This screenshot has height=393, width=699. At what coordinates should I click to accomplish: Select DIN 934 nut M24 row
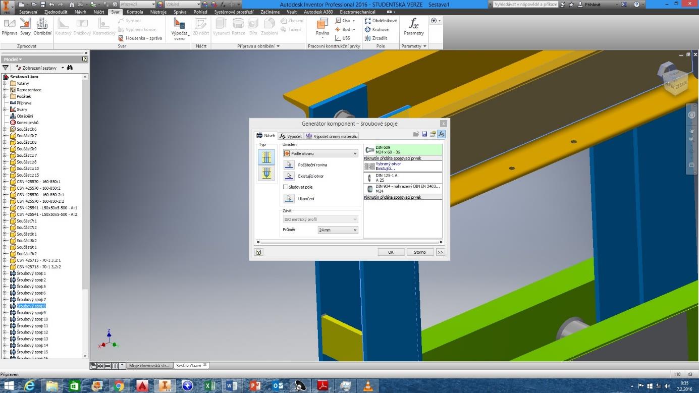click(x=402, y=189)
